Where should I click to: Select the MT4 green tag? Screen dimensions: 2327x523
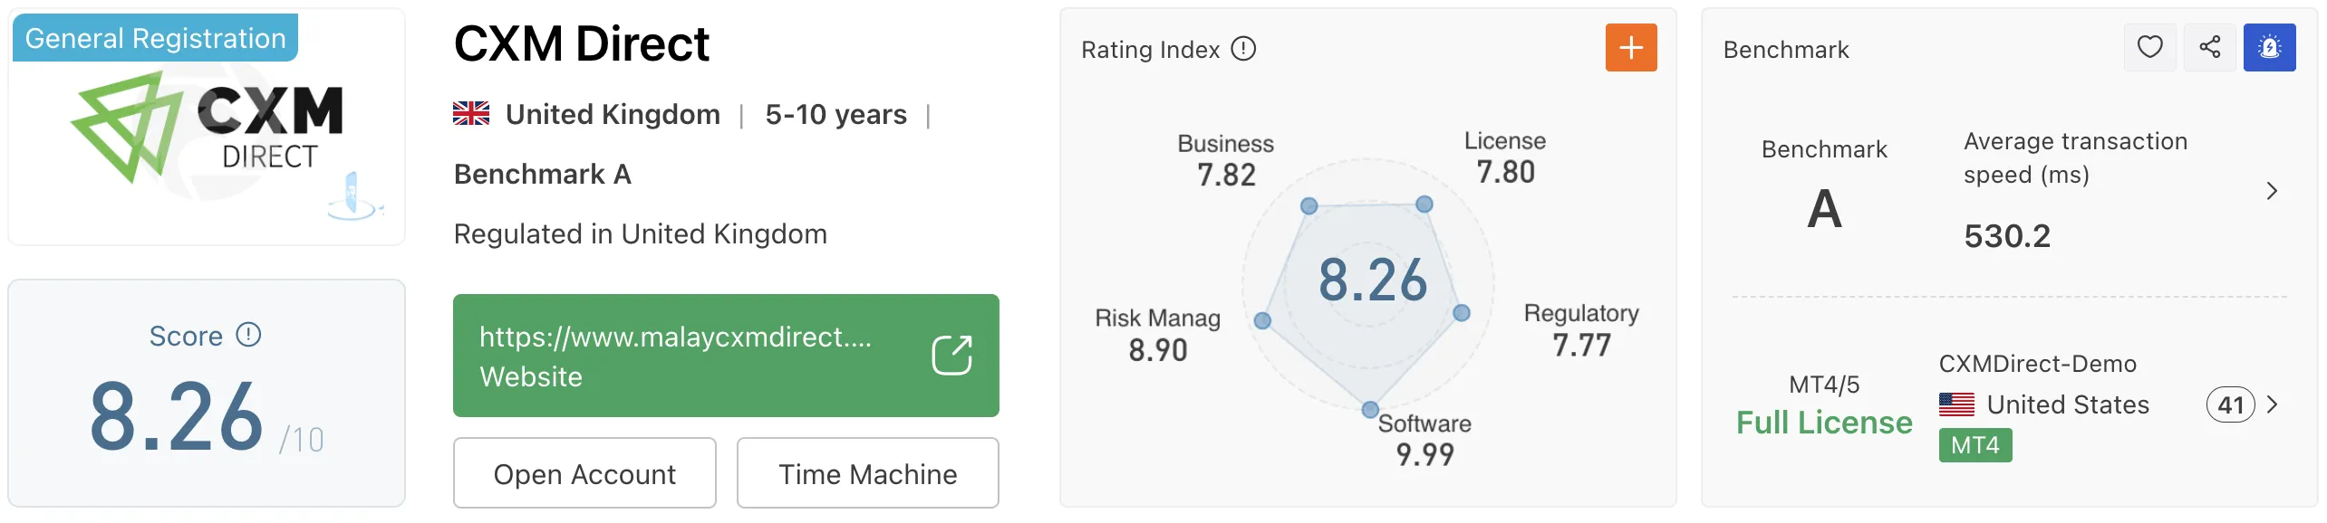(x=1975, y=445)
